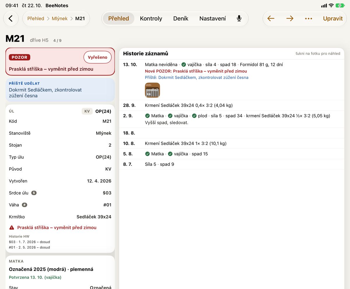Open the podložka photo thumbnail
Viewport: 350px width, 289px height.
point(152,90)
